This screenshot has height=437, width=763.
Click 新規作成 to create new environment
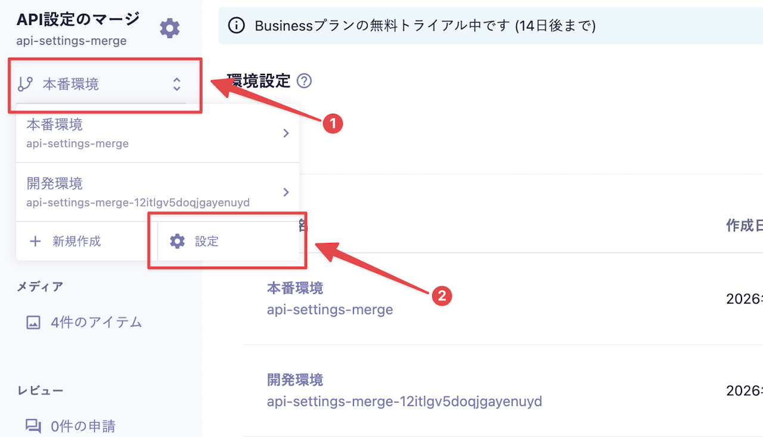coord(86,241)
